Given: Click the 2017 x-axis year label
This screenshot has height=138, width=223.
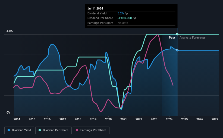Looking at the screenshot, I should (x=62, y=119).
